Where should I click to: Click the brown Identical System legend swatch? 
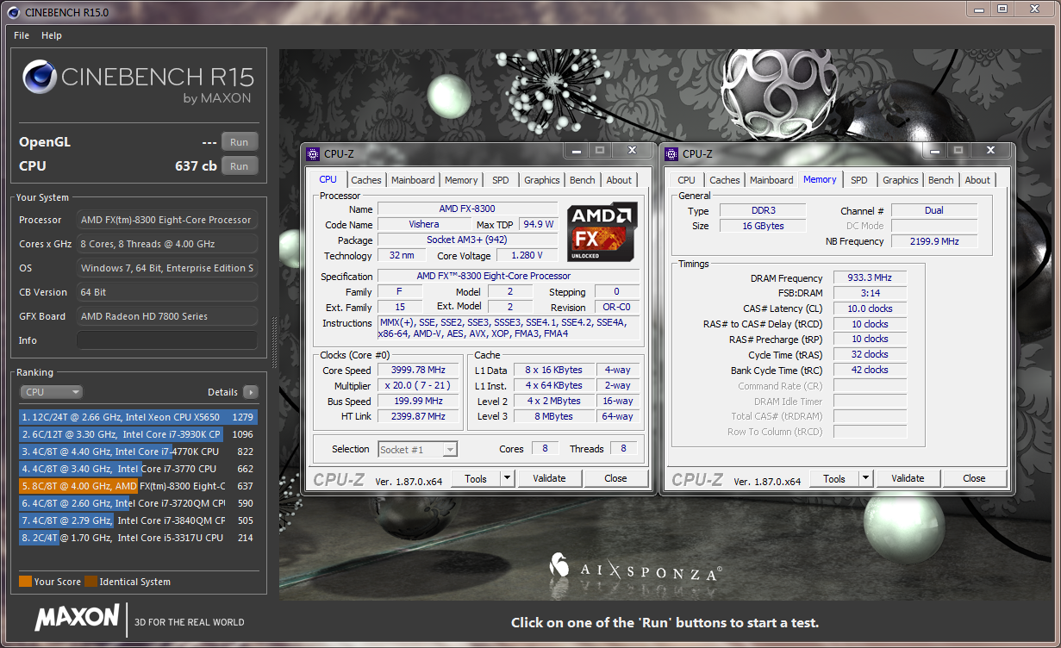(x=90, y=582)
